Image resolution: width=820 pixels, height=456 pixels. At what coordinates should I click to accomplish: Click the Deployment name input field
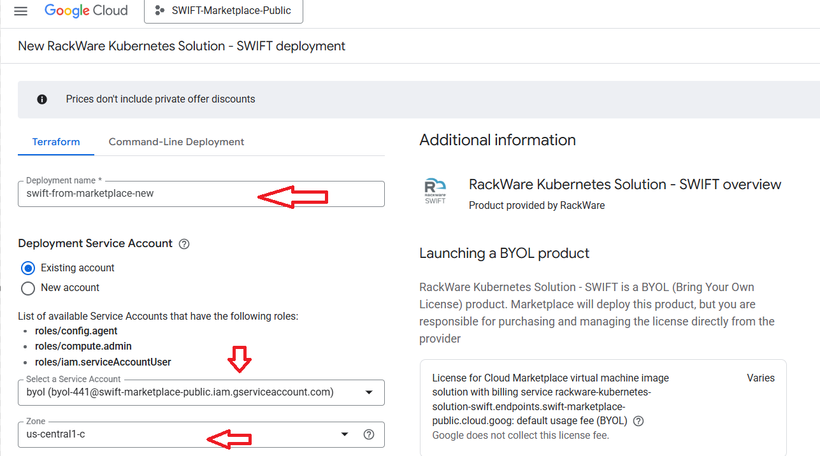pos(201,194)
